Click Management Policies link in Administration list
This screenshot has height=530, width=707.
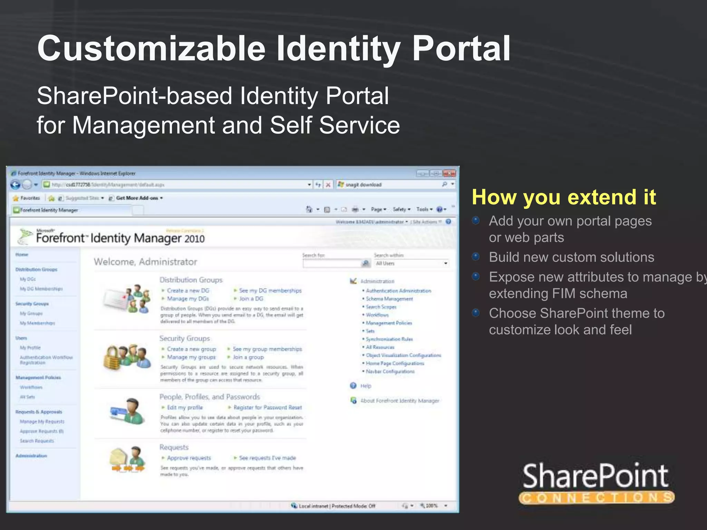tap(389, 323)
